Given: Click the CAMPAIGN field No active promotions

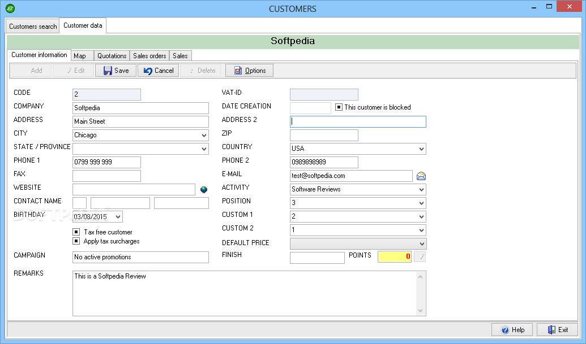Looking at the screenshot, I should click(140, 257).
